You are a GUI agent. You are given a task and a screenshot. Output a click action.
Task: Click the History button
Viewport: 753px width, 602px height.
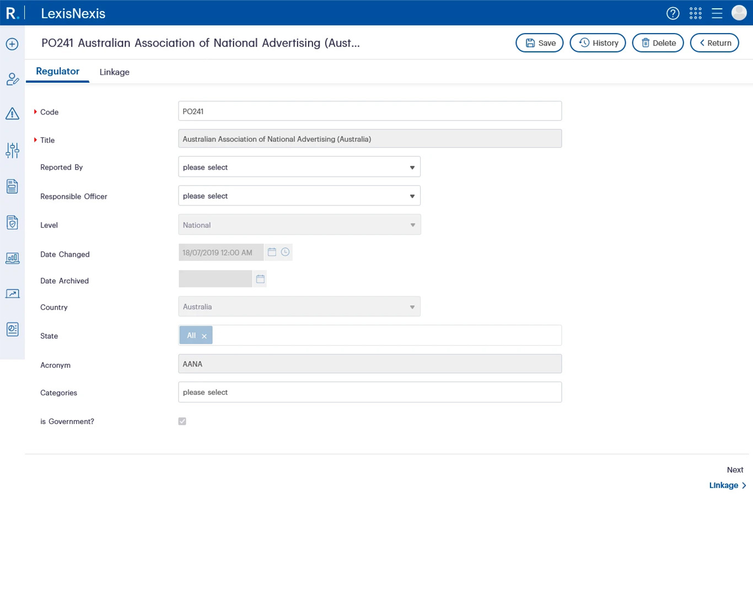[598, 43]
